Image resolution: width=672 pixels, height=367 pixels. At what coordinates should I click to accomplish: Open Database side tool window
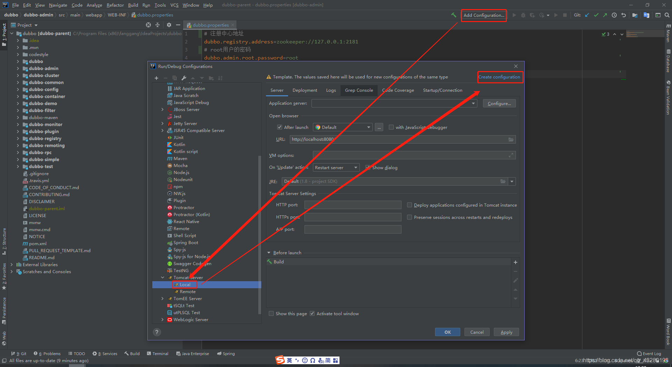[668, 61]
